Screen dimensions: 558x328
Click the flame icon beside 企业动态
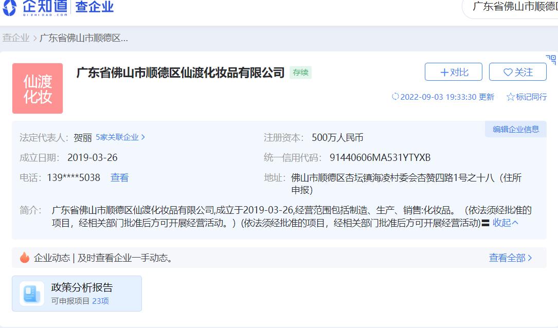click(x=25, y=257)
